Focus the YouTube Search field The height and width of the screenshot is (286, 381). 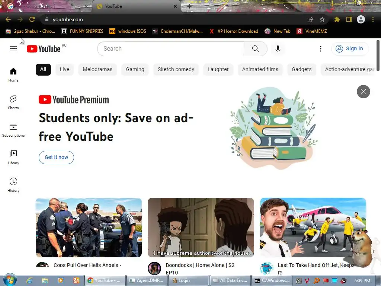pyautogui.click(x=171, y=49)
